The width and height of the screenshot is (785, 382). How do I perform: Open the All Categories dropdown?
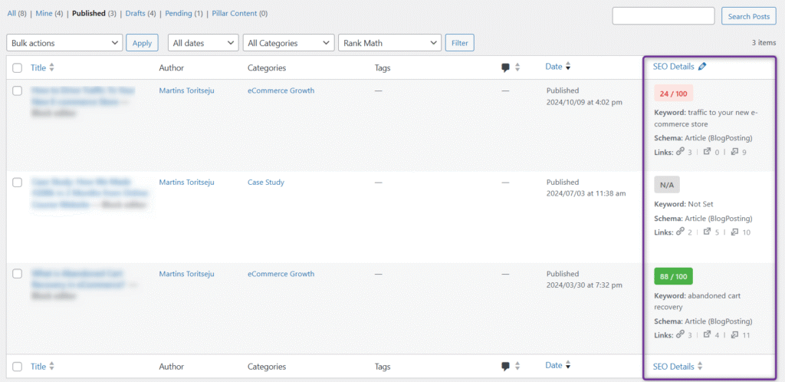click(x=288, y=43)
